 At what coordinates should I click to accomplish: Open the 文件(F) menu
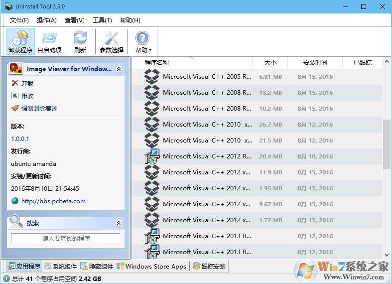click(x=19, y=20)
